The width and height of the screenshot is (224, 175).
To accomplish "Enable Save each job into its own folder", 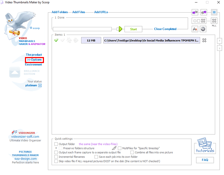I will (96, 157).
